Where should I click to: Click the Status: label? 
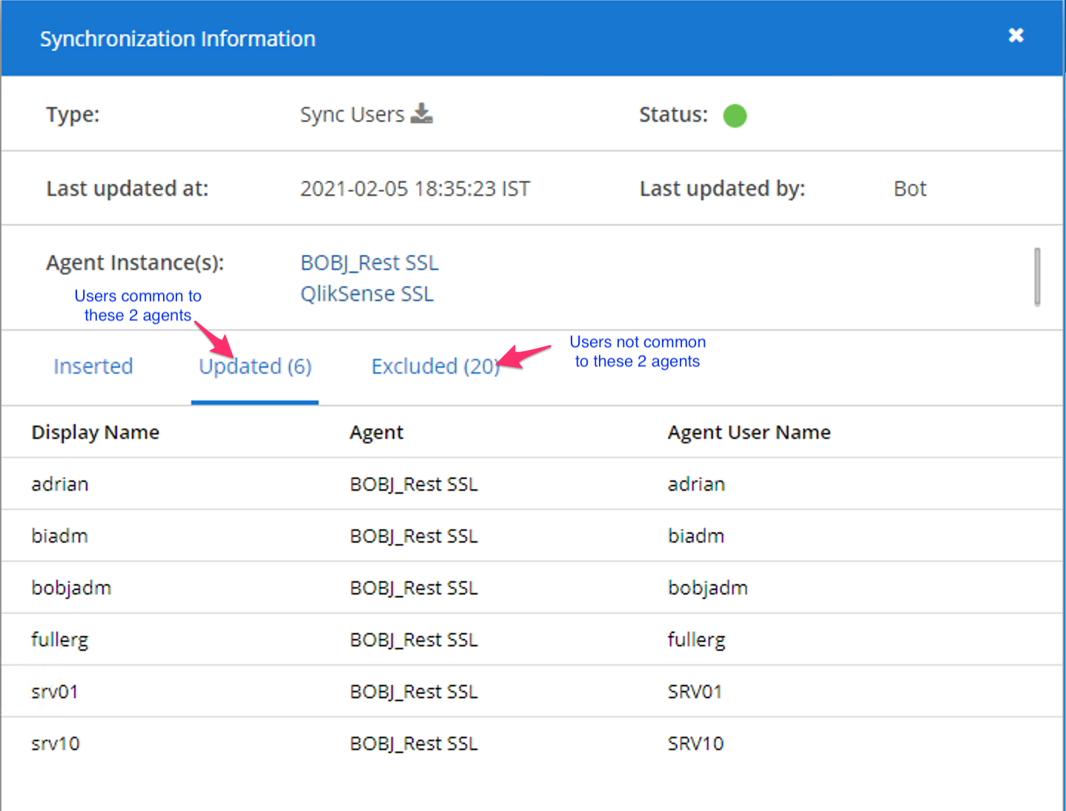tap(674, 115)
